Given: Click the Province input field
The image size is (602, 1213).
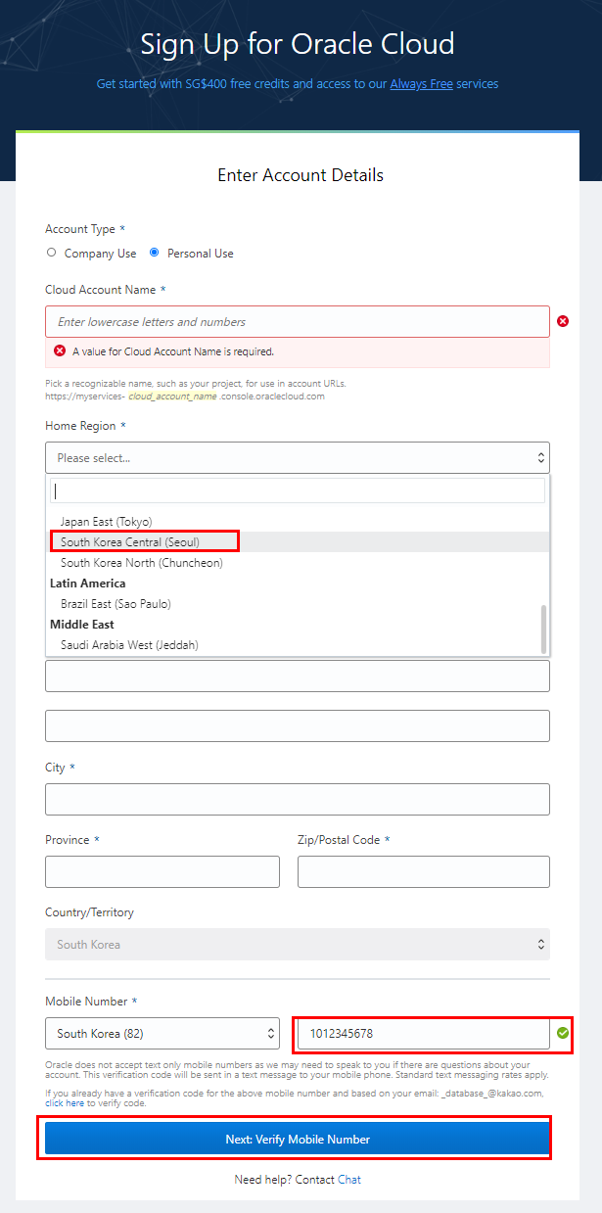Looking at the screenshot, I should 162,871.
